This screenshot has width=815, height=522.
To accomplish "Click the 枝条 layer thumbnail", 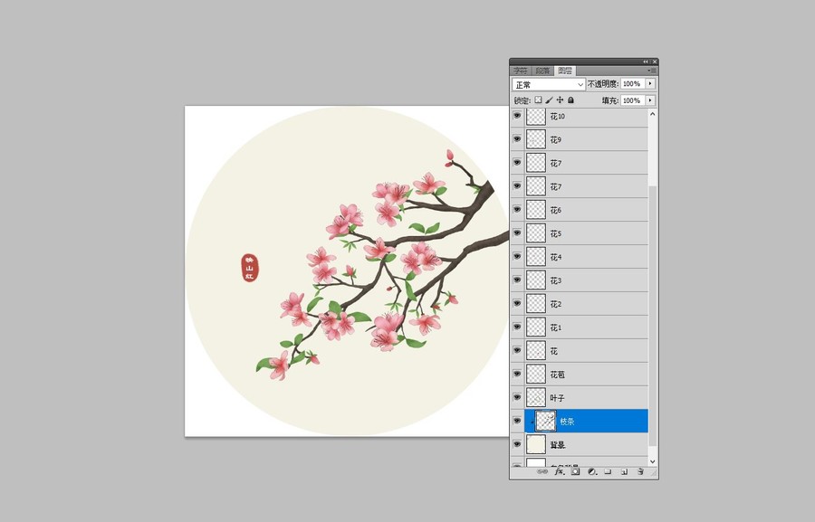I will click(x=546, y=422).
